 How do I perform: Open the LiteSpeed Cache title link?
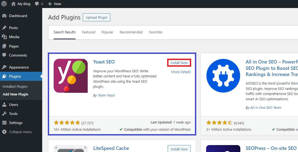pyautogui.click(x=111, y=148)
